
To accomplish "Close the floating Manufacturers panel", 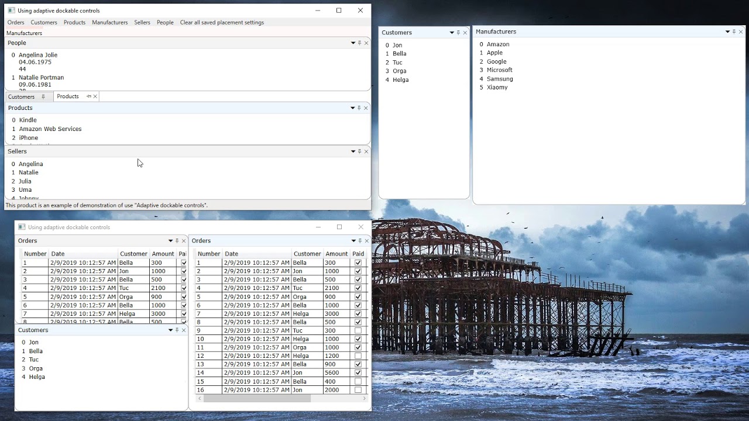I will 741,32.
